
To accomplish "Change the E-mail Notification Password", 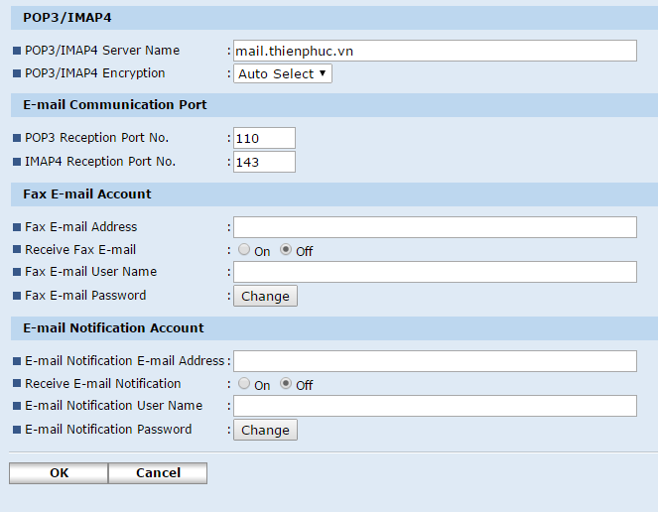I will [265, 430].
